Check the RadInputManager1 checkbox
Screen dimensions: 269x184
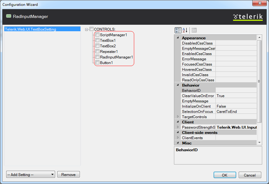(97, 57)
